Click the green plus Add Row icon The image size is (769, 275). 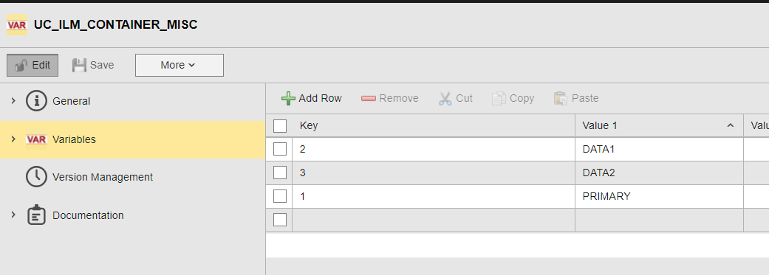coord(288,98)
